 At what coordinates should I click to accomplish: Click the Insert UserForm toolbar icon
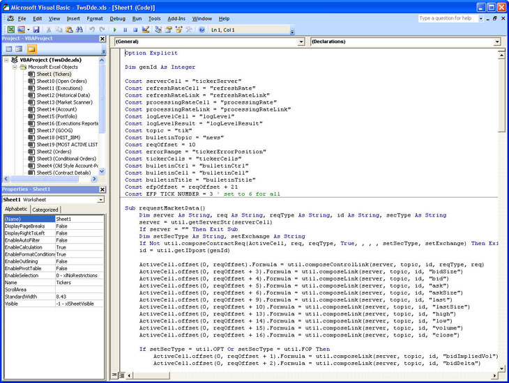pos(21,29)
